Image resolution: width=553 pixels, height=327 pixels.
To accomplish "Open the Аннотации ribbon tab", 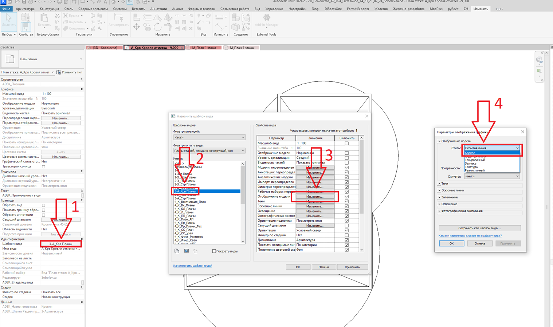I will coord(158,9).
